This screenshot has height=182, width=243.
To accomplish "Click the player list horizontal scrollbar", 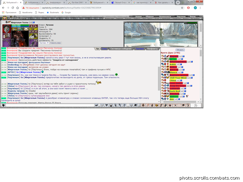I will tap(179, 102).
